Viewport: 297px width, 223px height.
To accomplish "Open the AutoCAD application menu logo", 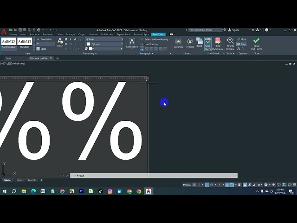I will [x=4, y=32].
